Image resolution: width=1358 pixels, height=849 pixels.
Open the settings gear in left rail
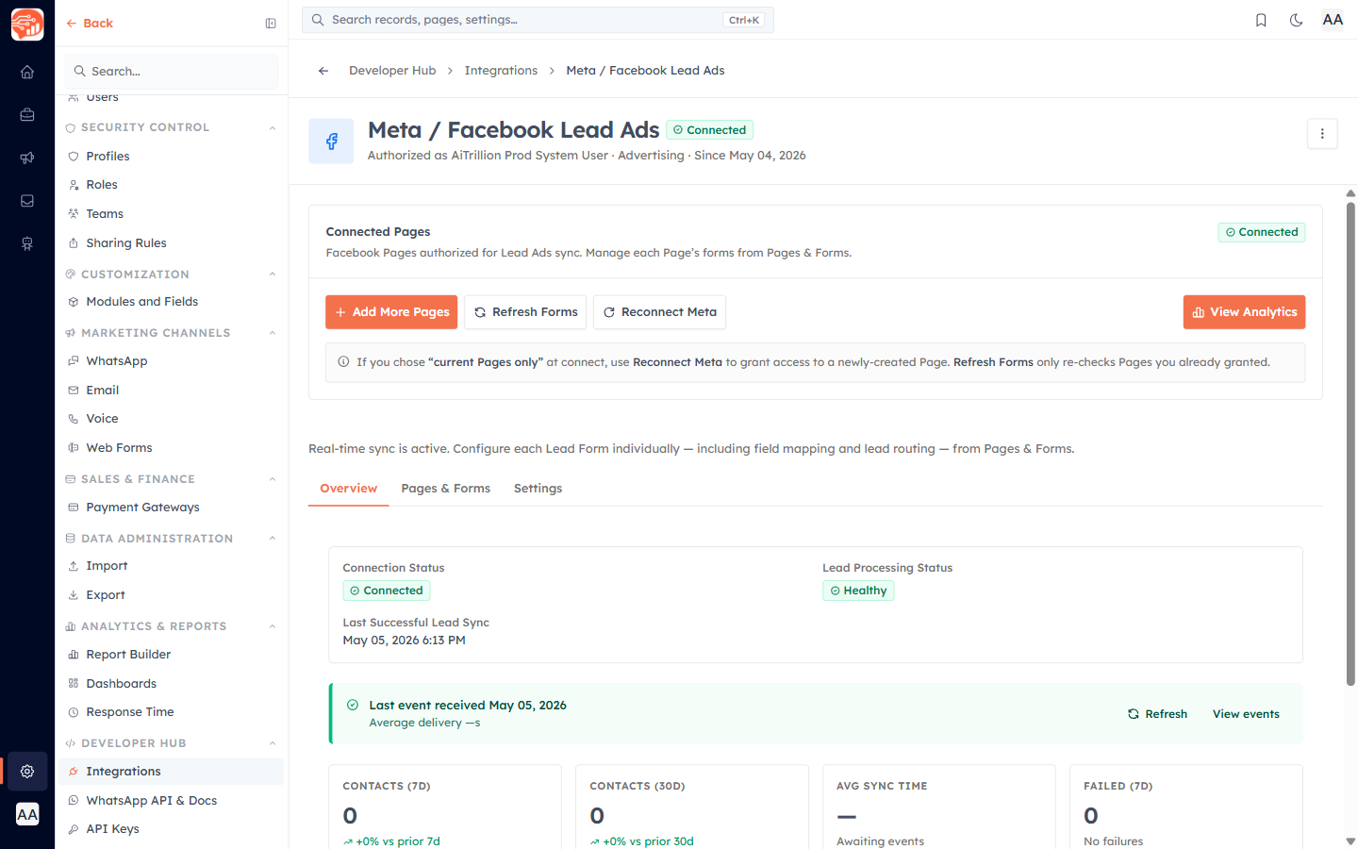coord(27,771)
